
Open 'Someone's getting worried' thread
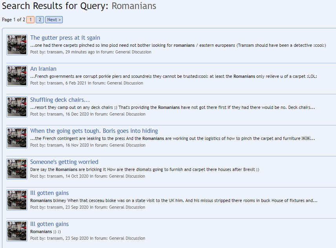point(64,162)
